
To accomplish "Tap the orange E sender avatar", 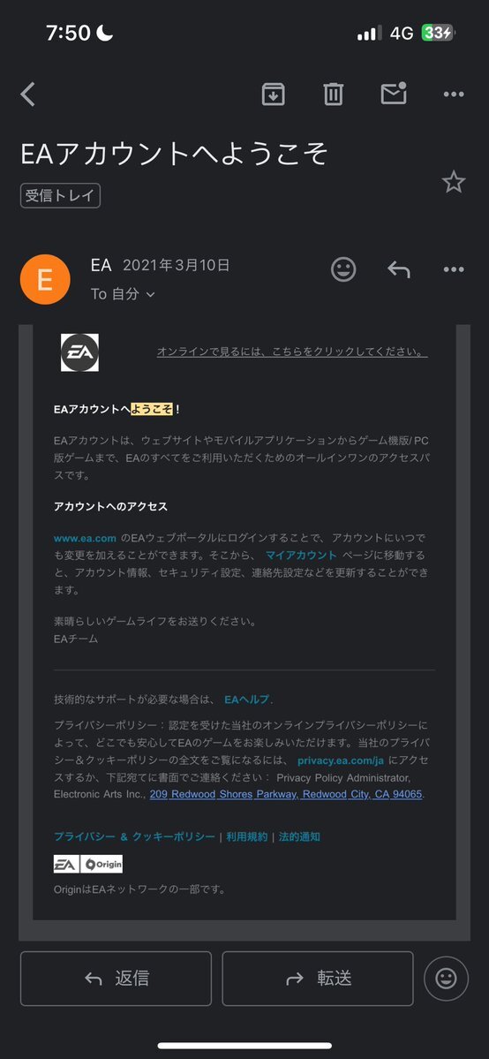I will coord(45,279).
